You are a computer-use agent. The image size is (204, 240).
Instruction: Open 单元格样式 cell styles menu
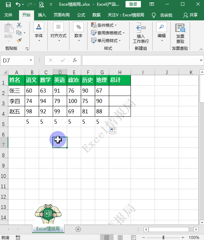tap(106, 40)
